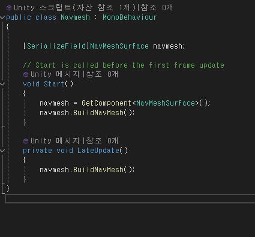Click 'BuildNavMesh' inside the Start method
This screenshot has width=255, height=237.
pyautogui.click(x=98, y=113)
